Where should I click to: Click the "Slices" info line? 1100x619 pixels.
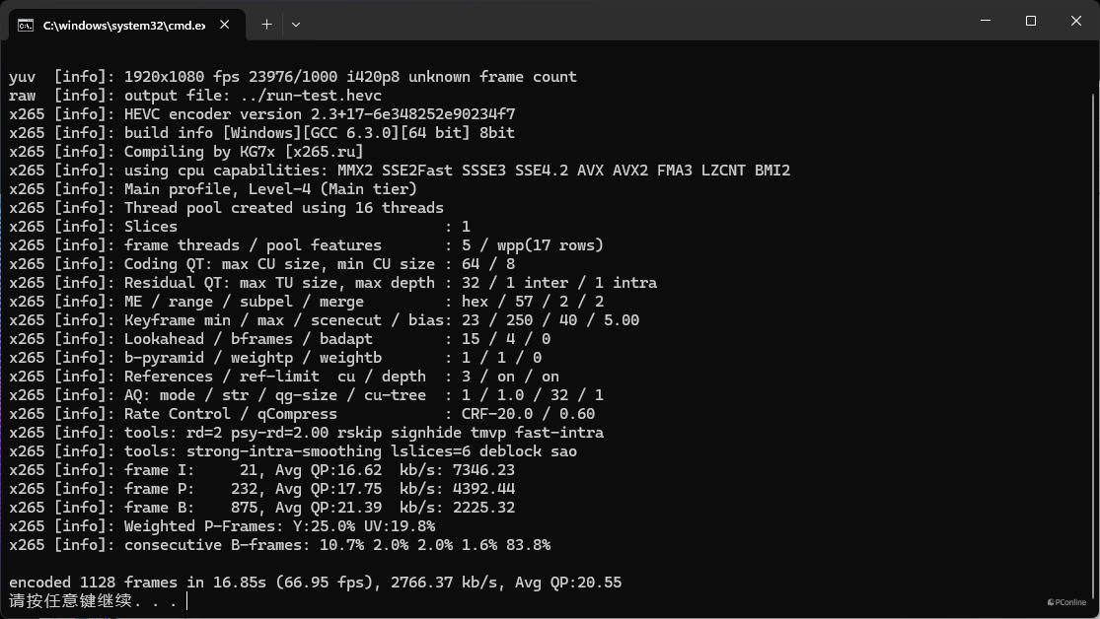239,227
